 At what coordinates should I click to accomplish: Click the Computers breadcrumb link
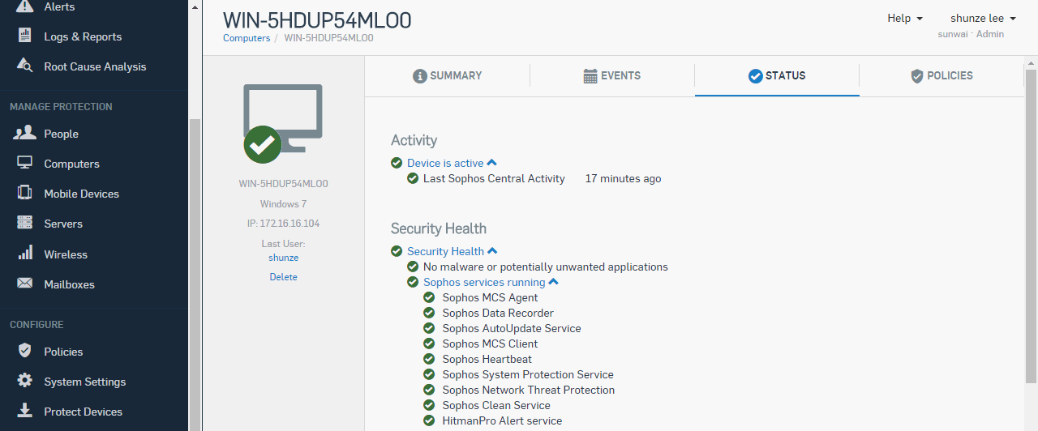247,37
